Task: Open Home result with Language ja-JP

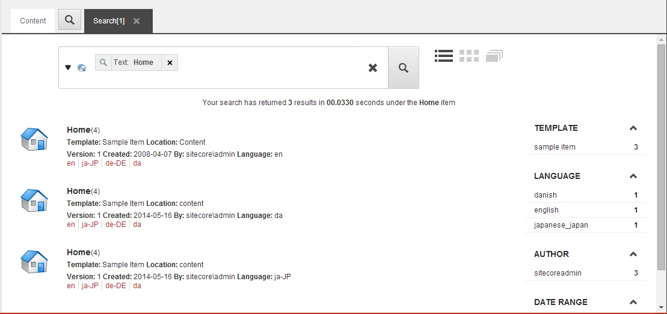Action: [x=79, y=252]
